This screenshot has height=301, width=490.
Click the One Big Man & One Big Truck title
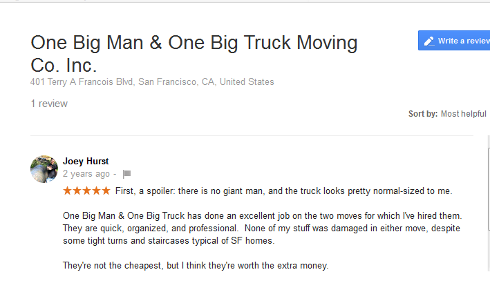[x=194, y=43]
